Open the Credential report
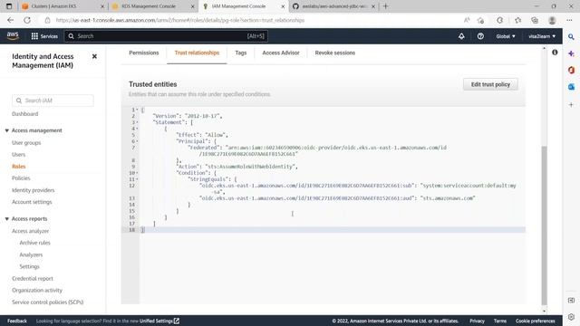Image resolution: width=580 pixels, height=326 pixels. (33, 278)
